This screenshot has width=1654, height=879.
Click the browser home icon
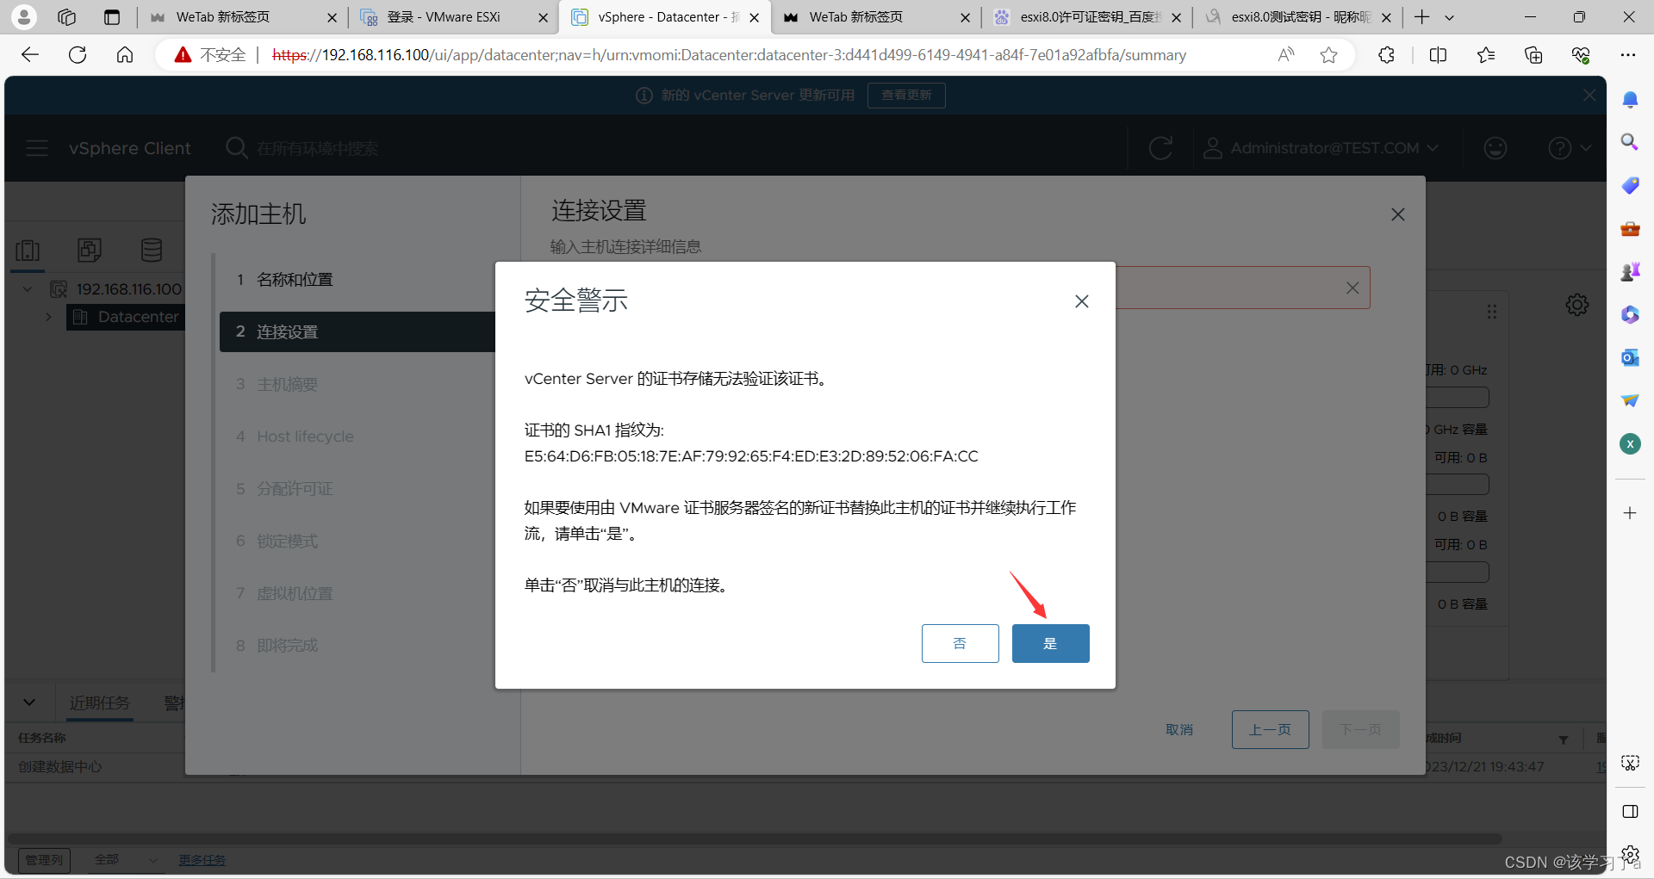[125, 55]
